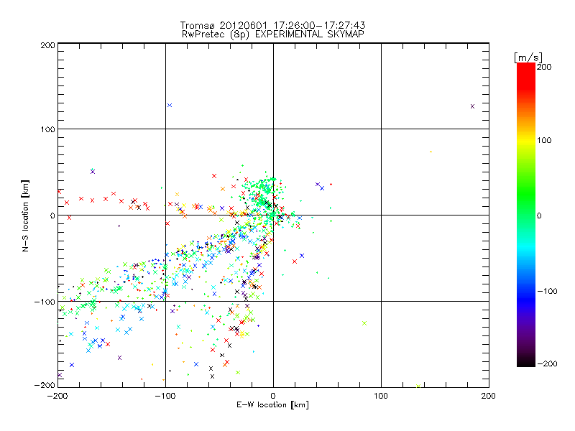Select the E-W axis tick label '-200'

(x=58, y=397)
